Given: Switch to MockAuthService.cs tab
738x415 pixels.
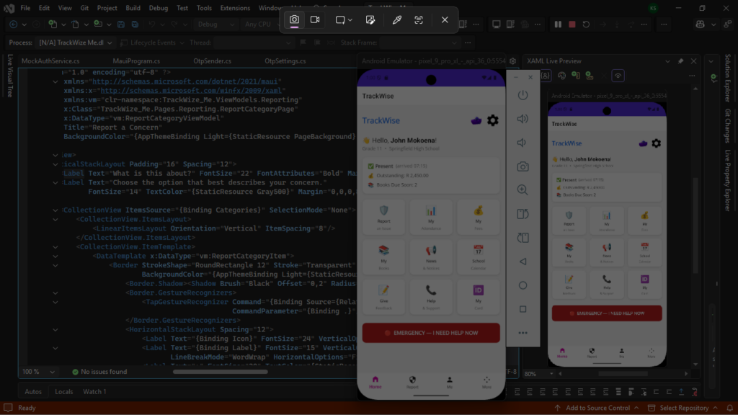Looking at the screenshot, I should point(50,61).
